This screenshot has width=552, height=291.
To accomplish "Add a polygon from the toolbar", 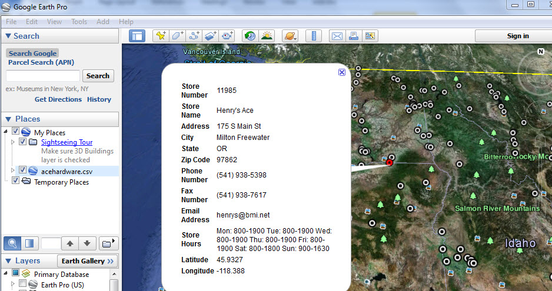I will point(178,36).
